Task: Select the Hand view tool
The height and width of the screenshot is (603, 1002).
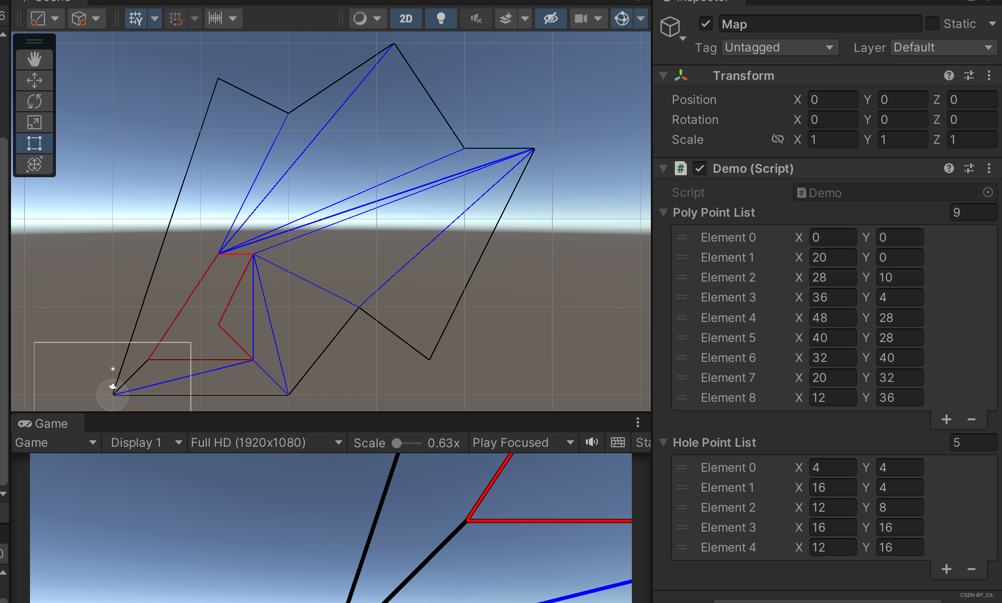Action: (x=34, y=59)
